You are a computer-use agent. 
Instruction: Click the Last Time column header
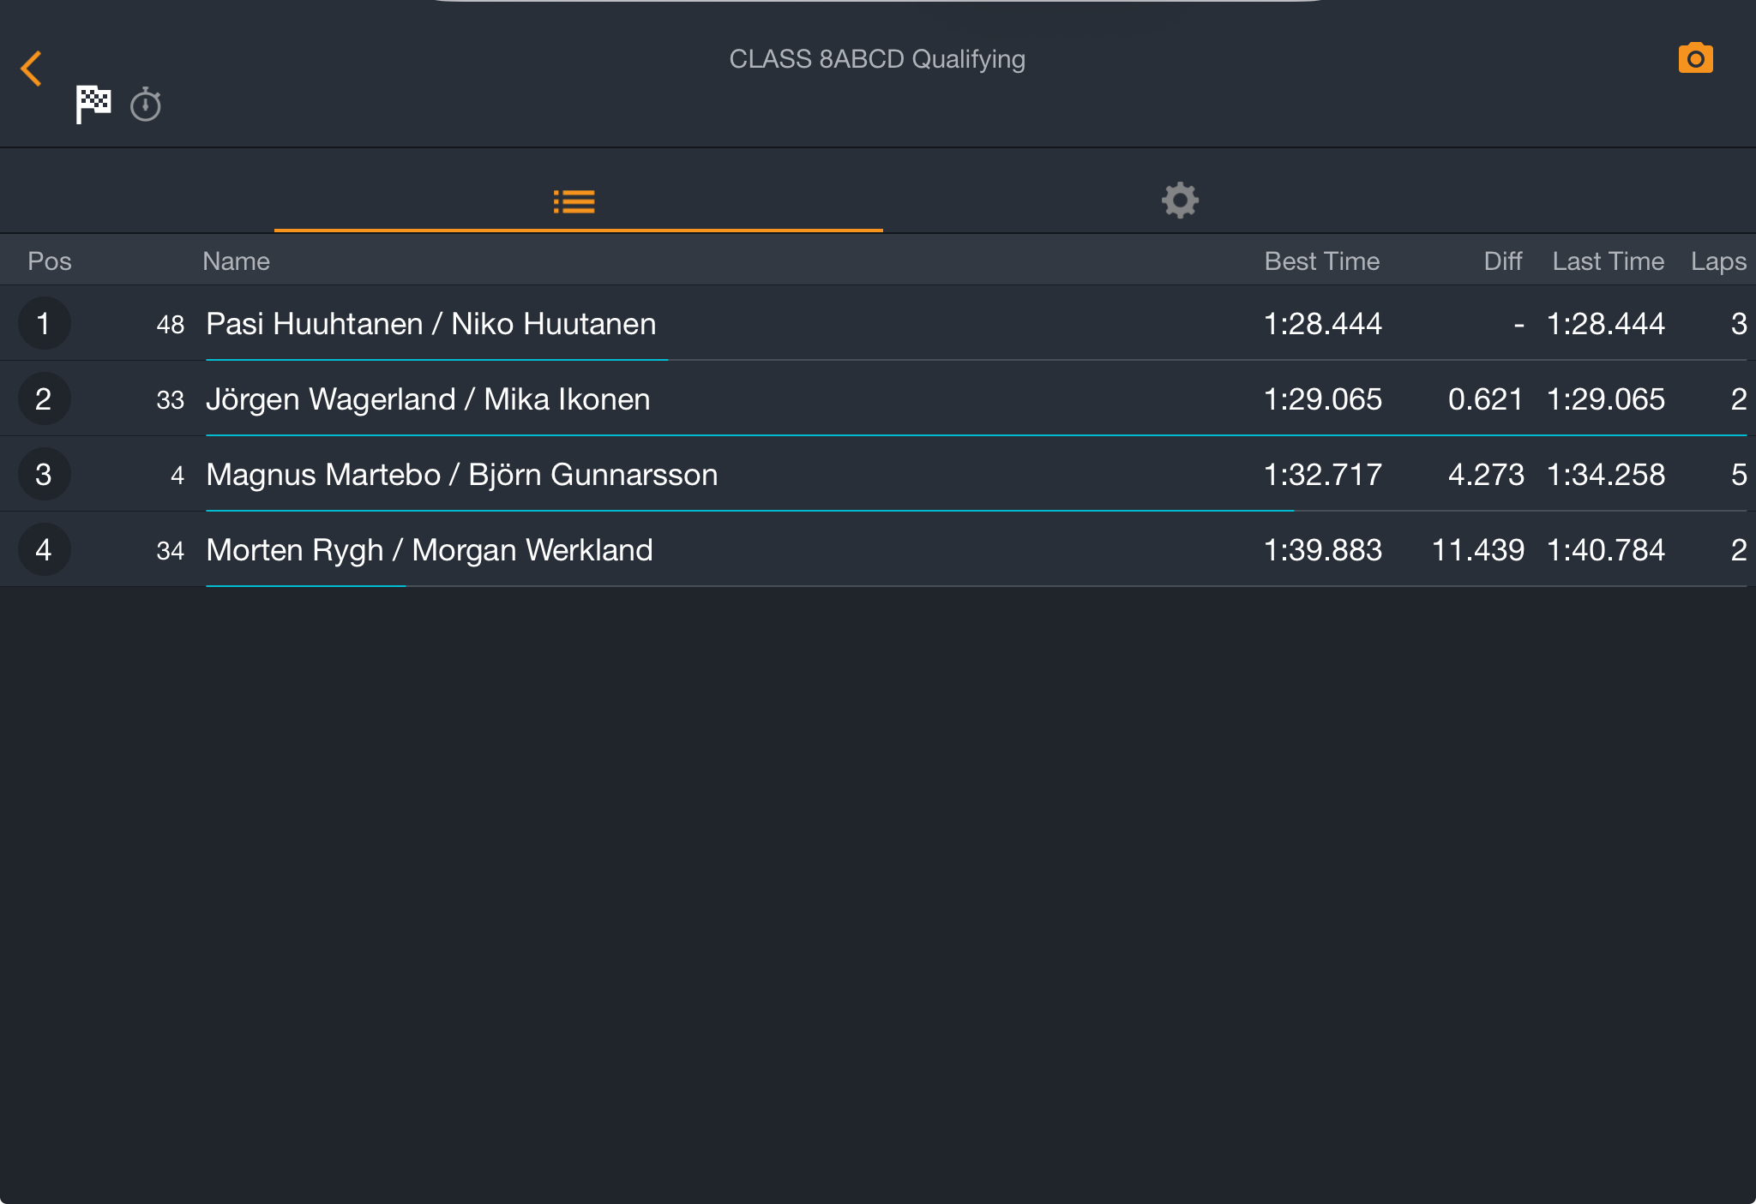point(1608,261)
